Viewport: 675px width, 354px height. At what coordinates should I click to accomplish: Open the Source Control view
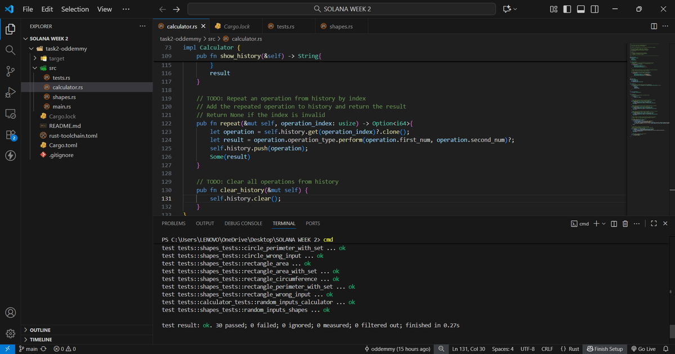point(10,71)
